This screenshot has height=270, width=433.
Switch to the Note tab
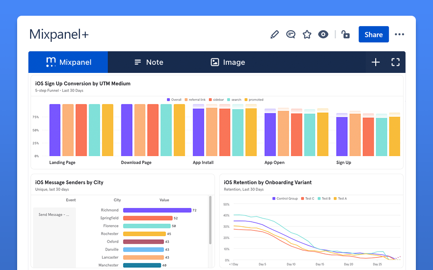(x=149, y=62)
